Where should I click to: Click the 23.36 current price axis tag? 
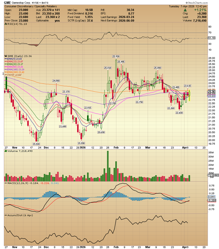coord(212,92)
